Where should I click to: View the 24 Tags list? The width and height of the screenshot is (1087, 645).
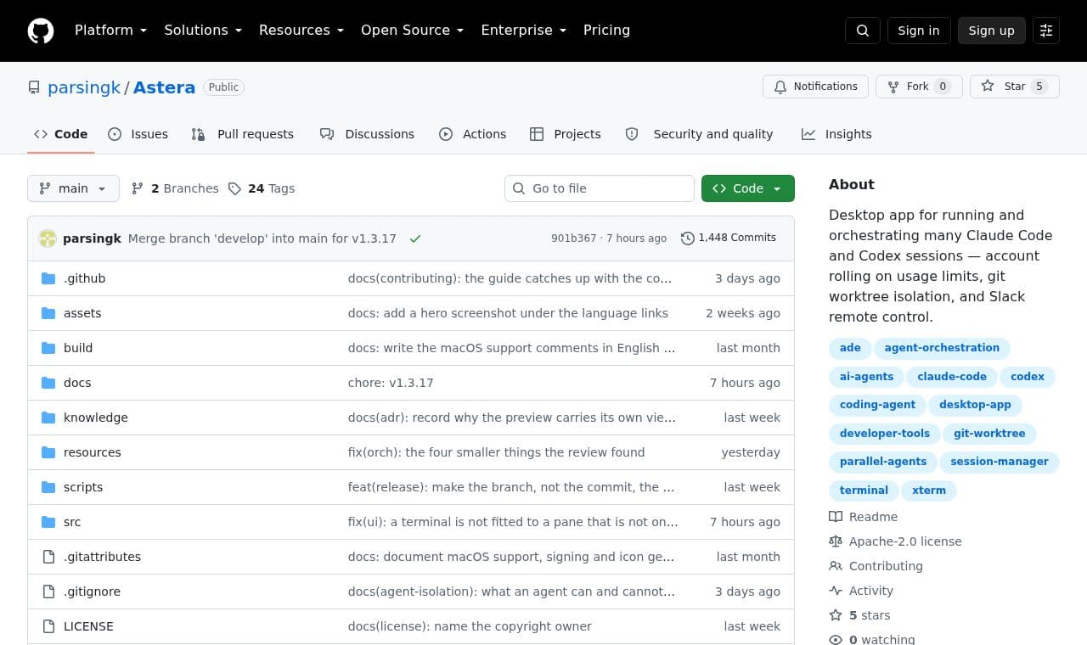point(262,188)
